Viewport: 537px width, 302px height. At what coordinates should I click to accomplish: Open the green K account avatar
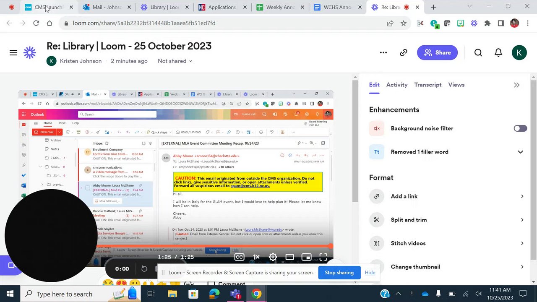tap(519, 52)
